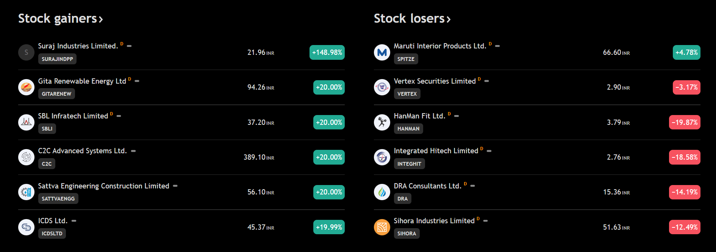
Task: Click the Maruti Interior Products logo
Action: [x=382, y=52]
